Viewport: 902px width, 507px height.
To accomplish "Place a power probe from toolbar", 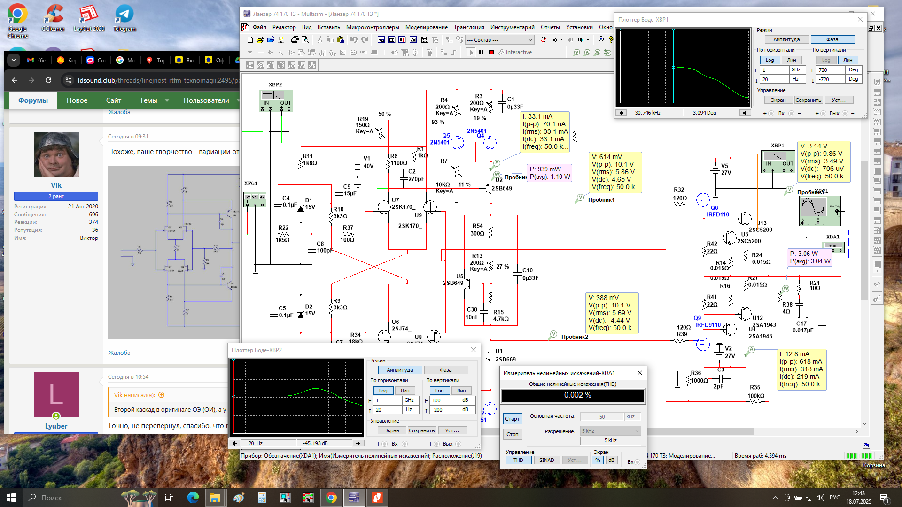I will (598, 53).
